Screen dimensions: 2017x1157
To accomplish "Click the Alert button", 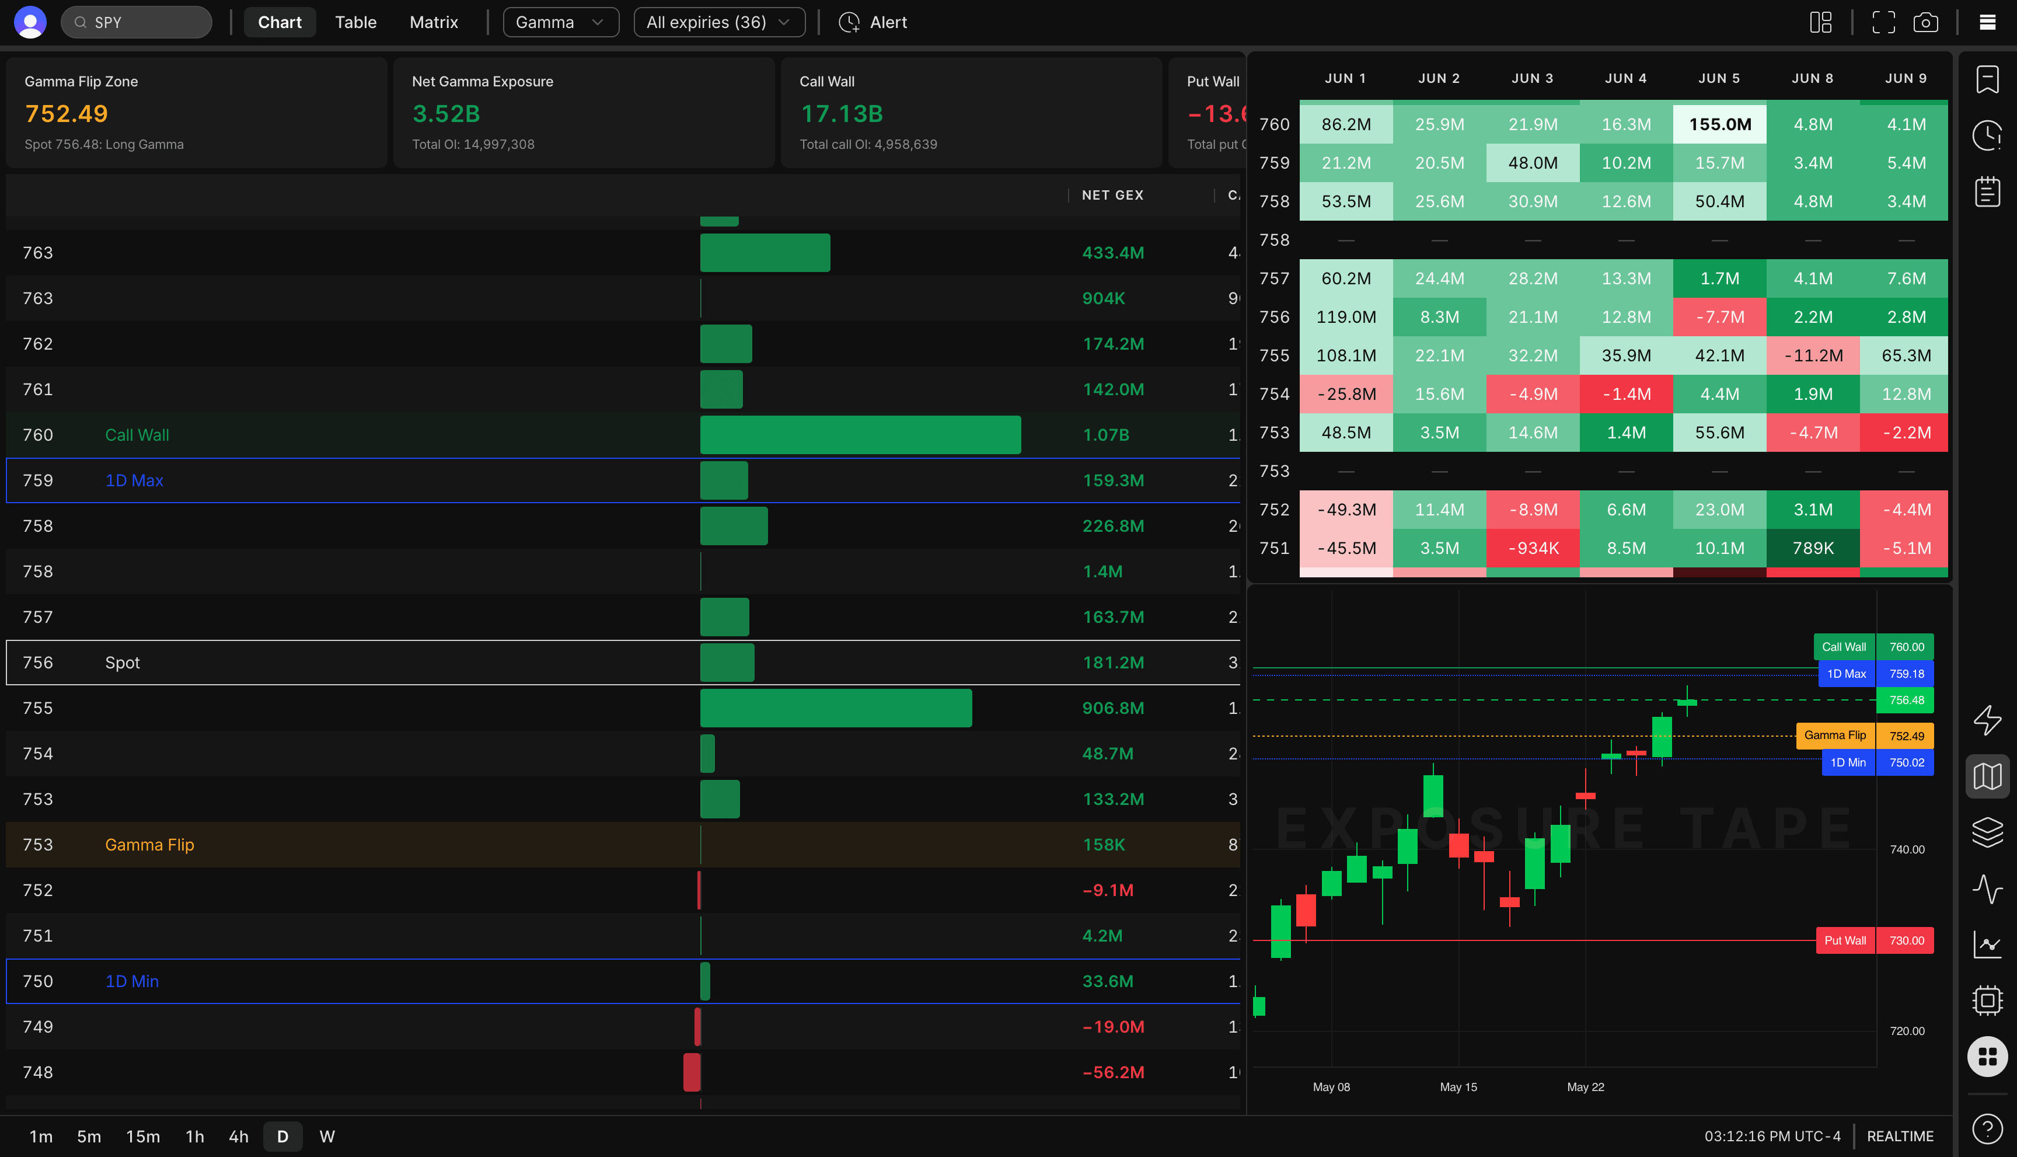I will 873,22.
